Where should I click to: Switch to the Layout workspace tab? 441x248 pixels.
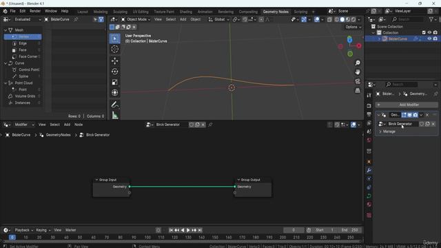coord(83,12)
